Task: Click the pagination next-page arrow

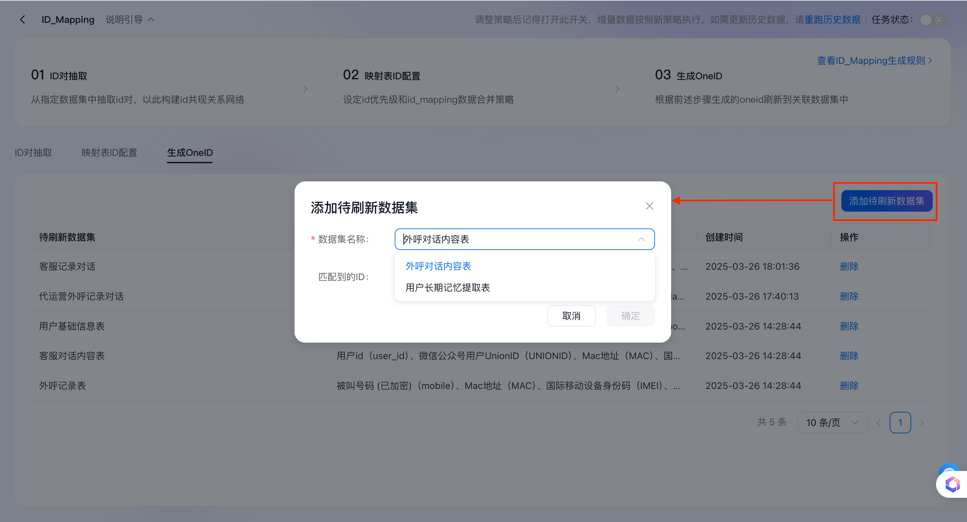Action: pos(922,422)
